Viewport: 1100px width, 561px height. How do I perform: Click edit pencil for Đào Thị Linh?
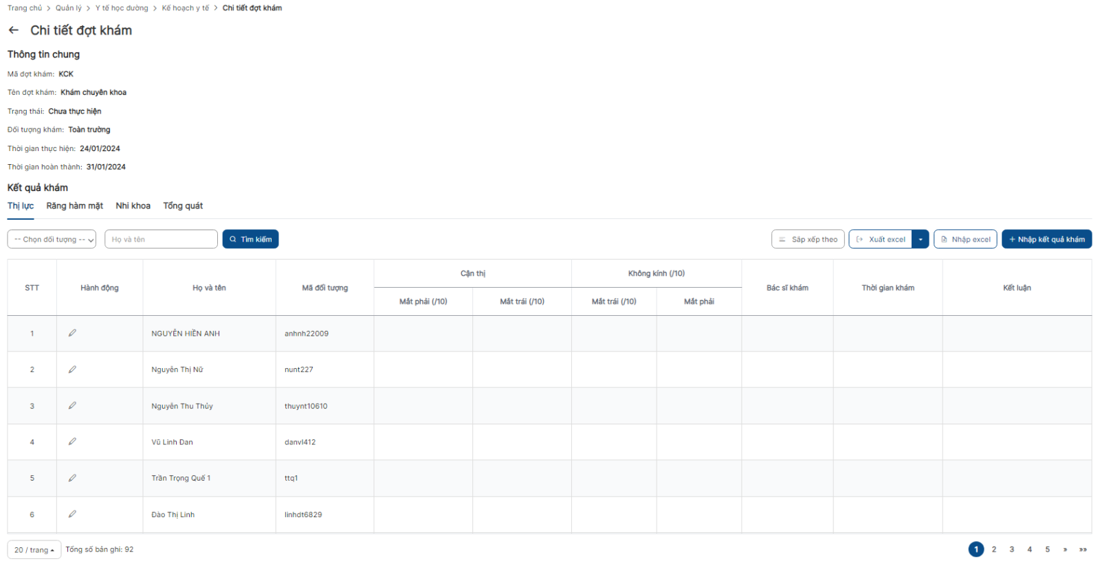point(72,514)
